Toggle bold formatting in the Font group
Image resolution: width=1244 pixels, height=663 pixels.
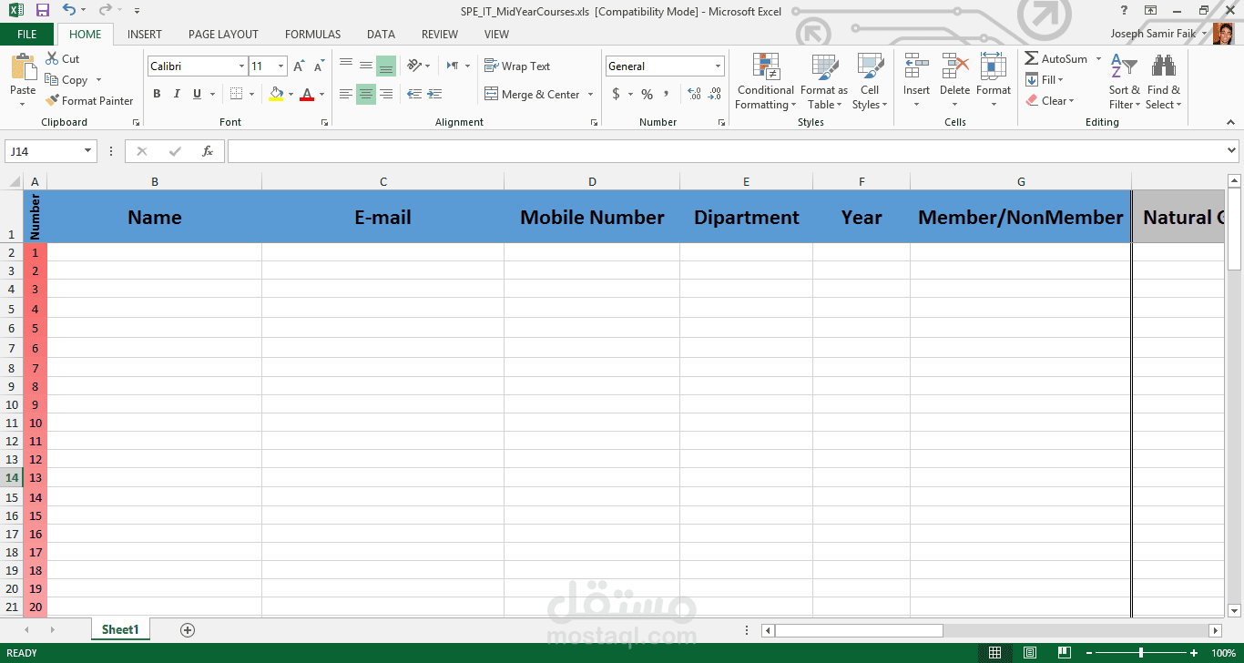click(x=156, y=94)
